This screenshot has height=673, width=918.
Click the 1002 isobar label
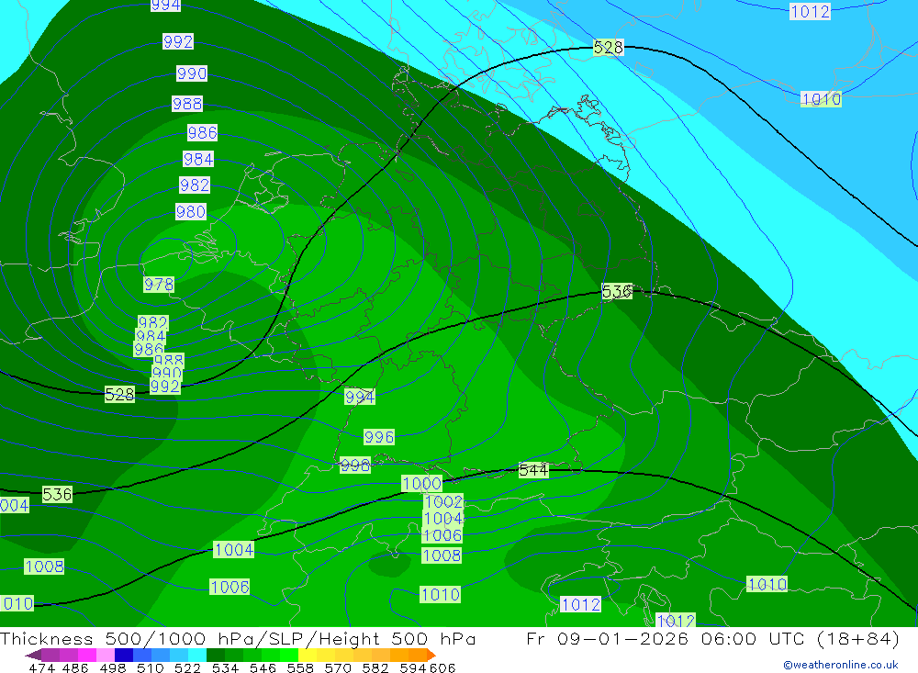443,502
